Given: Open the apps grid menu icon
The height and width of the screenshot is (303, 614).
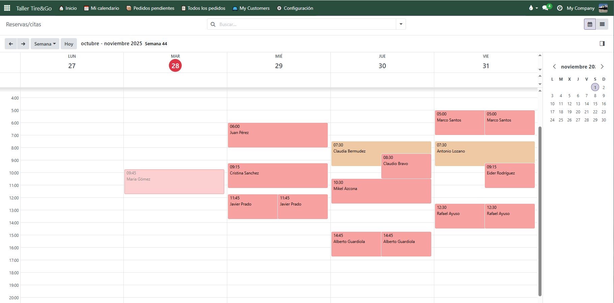Looking at the screenshot, I should point(7,8).
